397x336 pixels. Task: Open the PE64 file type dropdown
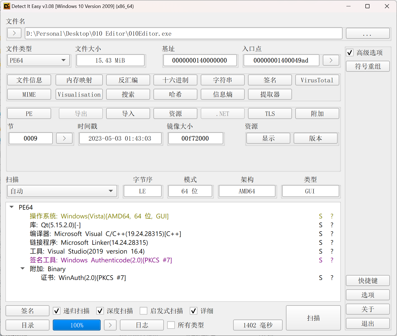[x=38, y=60]
